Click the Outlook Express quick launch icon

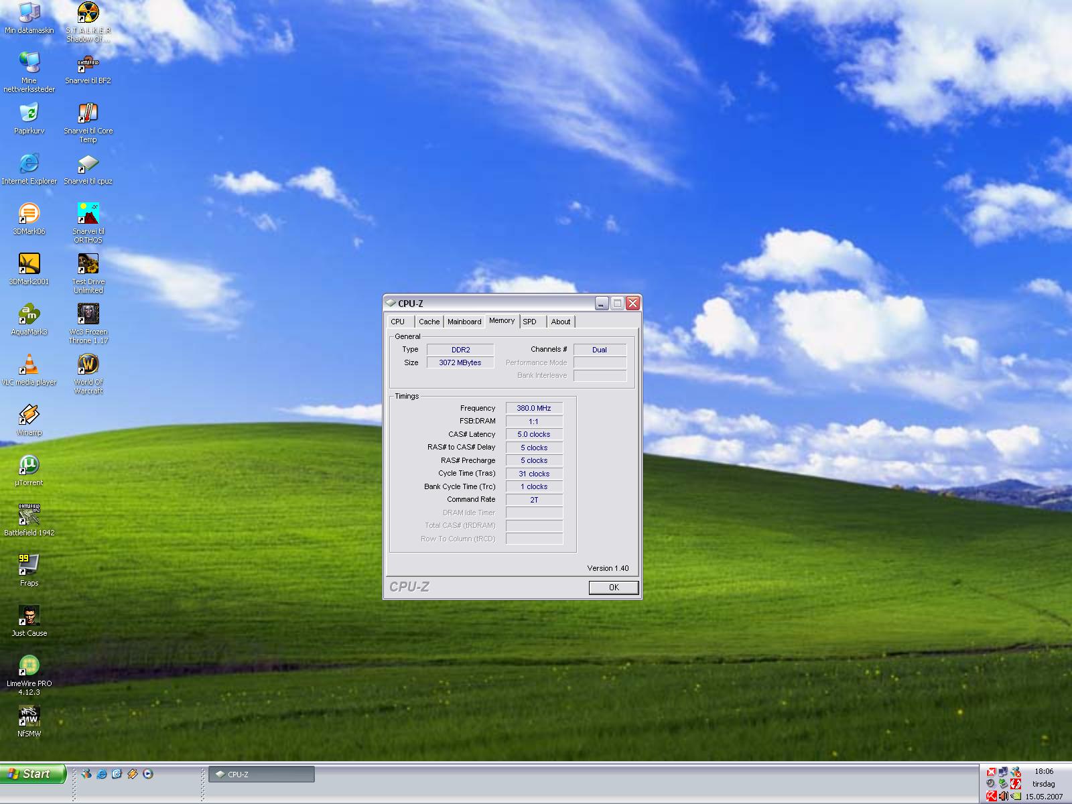click(x=117, y=774)
